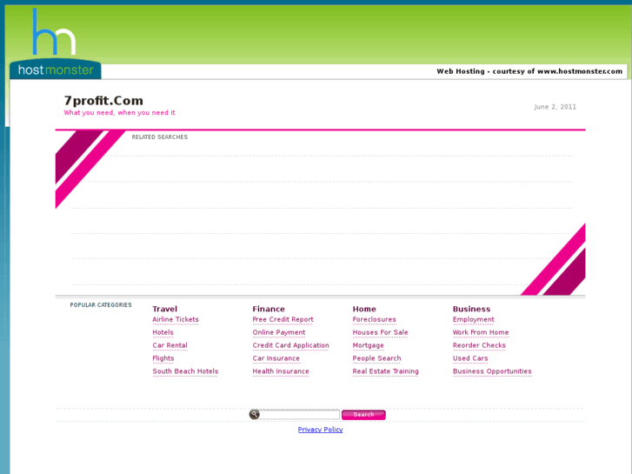Click the Car Insurance link
632x474 pixels.
pos(276,358)
